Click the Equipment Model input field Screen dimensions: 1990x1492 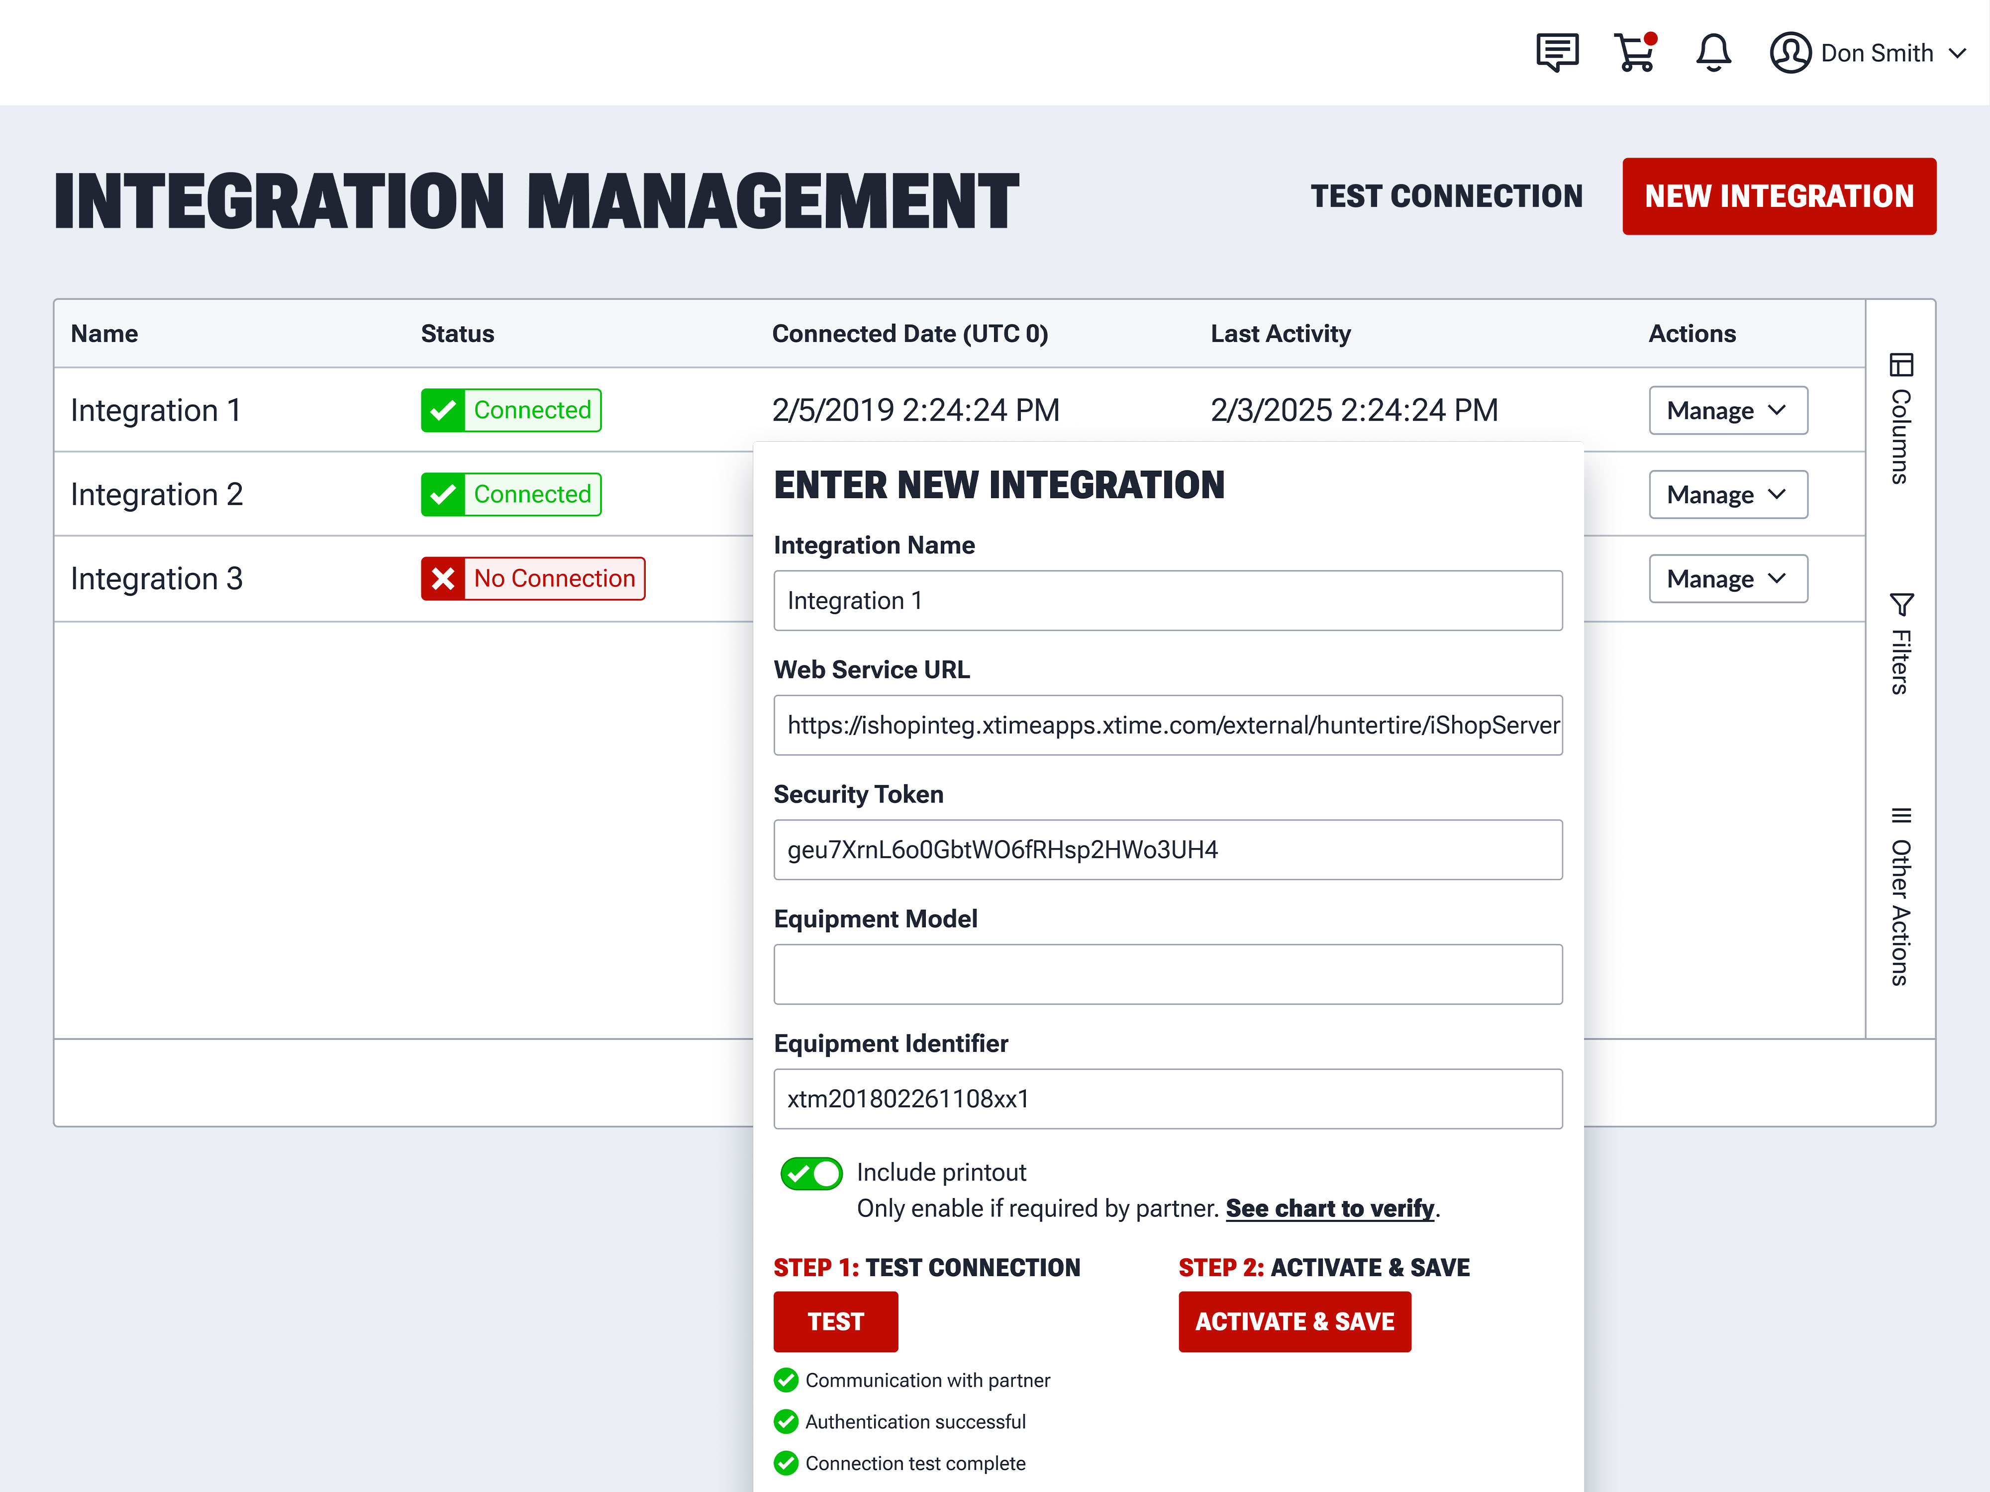[x=1167, y=974]
